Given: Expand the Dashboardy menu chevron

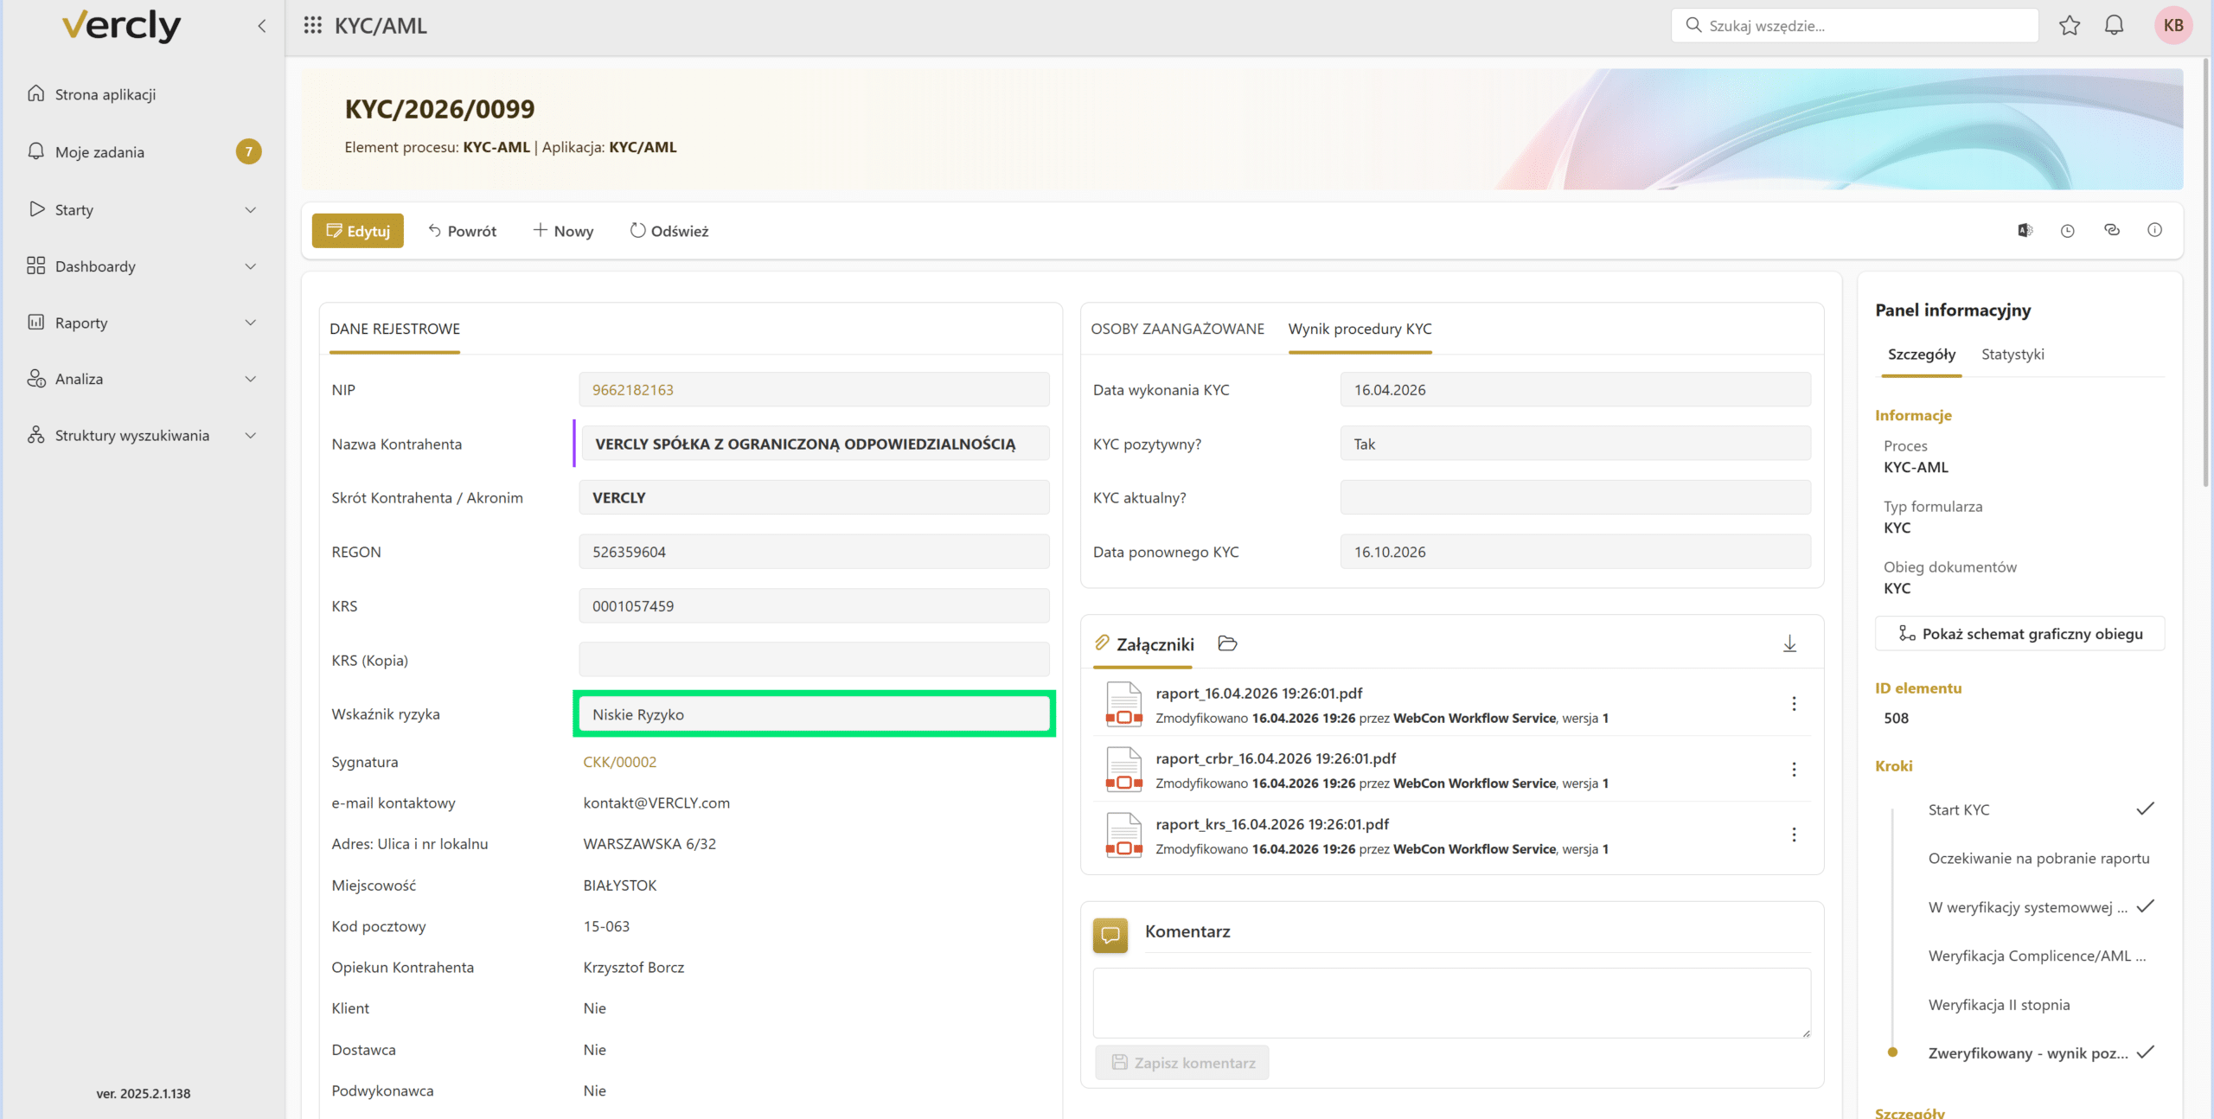Looking at the screenshot, I should click(x=250, y=266).
